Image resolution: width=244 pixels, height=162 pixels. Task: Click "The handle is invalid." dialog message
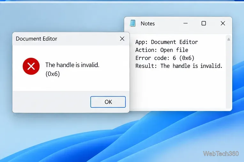pyautogui.click(x=72, y=65)
